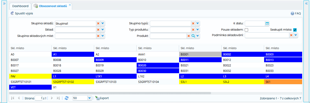Click the Export button label
Viewport: 310px width, 103px height.
(x=104, y=98)
